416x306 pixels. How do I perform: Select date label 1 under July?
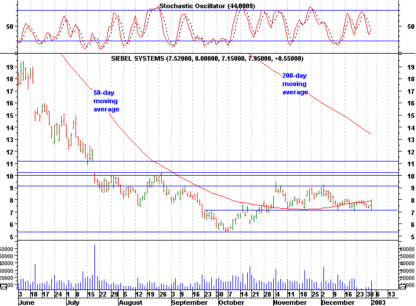(68, 294)
